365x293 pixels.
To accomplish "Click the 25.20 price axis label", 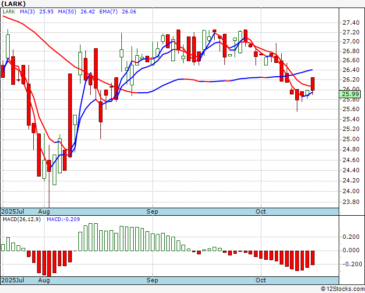I will pos(351,129).
